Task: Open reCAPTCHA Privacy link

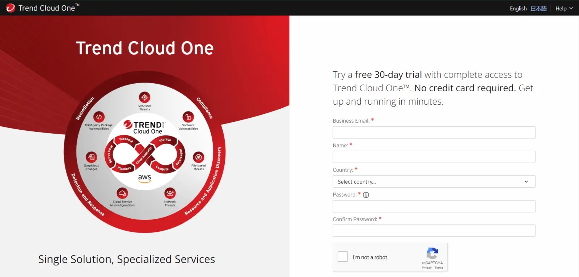Action: pos(426,268)
